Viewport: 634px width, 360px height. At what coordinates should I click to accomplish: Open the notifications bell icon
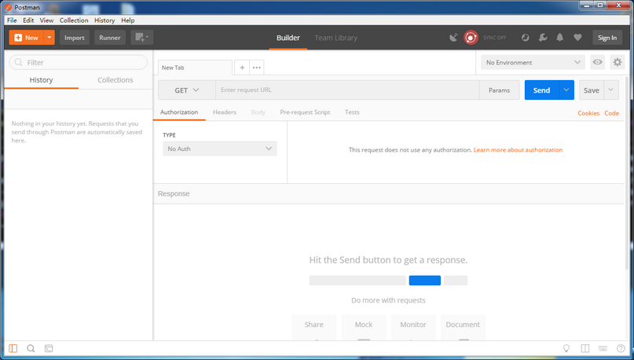pos(560,38)
